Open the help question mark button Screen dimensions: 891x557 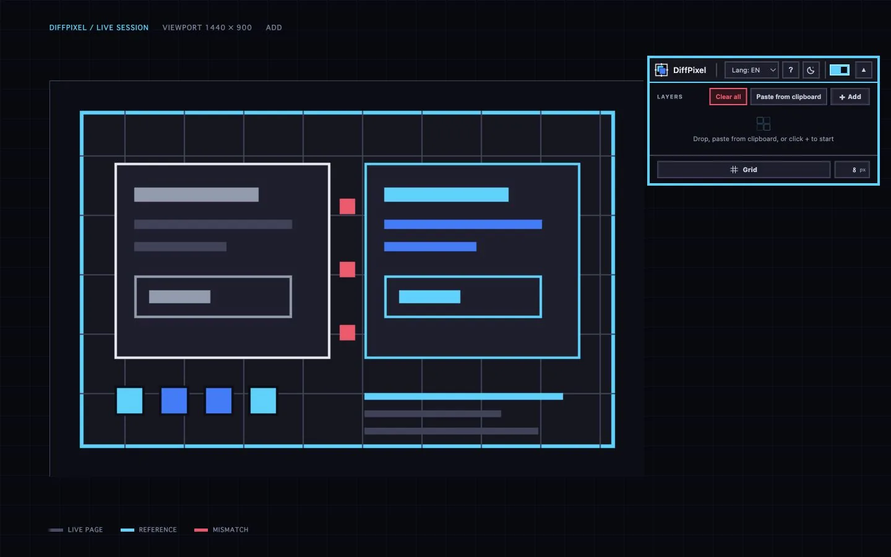[790, 70]
